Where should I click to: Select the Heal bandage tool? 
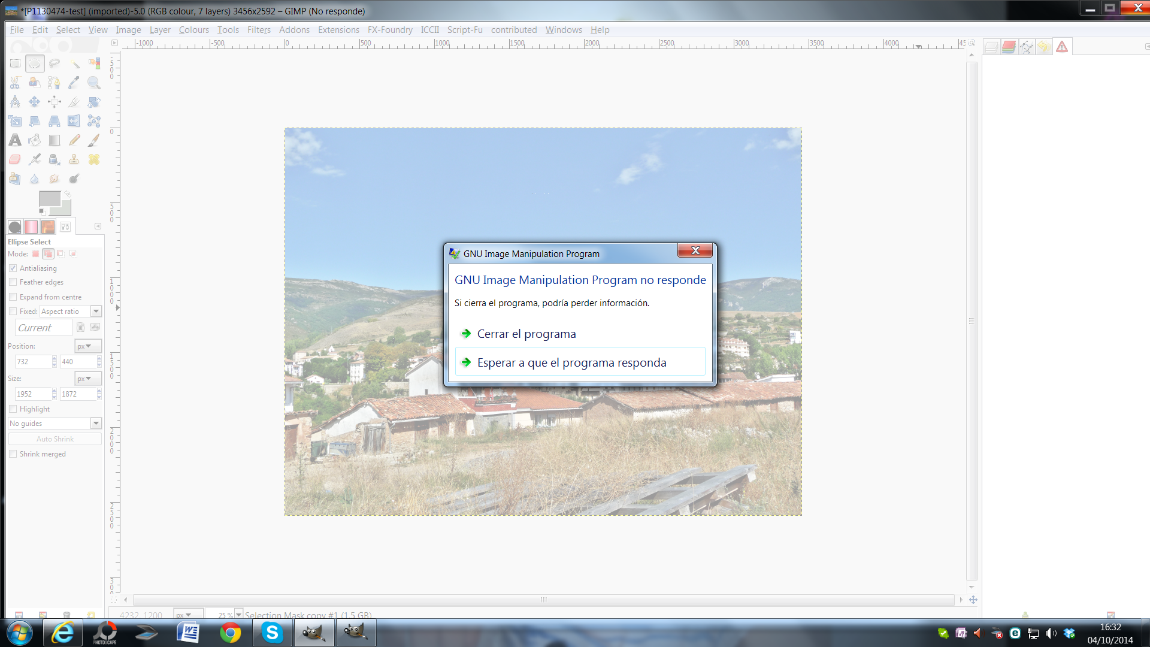[94, 159]
